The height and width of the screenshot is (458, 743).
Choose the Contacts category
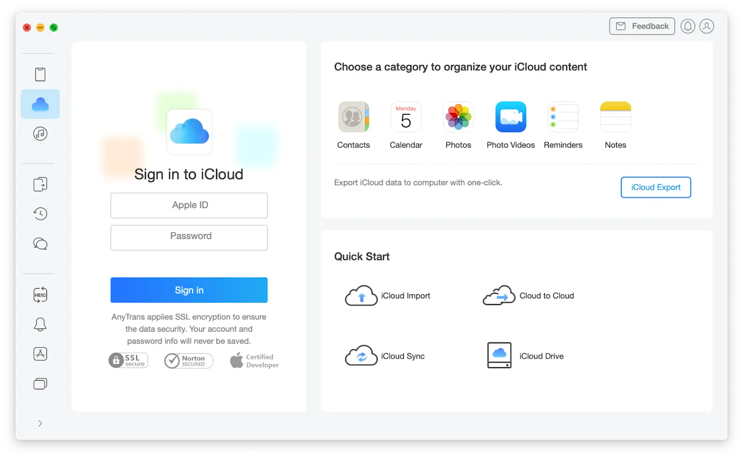(x=353, y=125)
